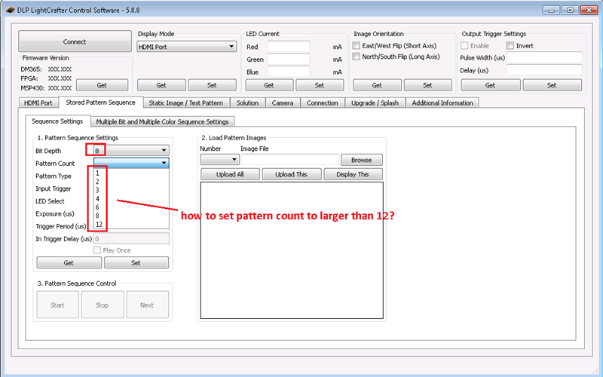Click the Blue LED current field
The height and width of the screenshot is (377, 603).
(289, 72)
